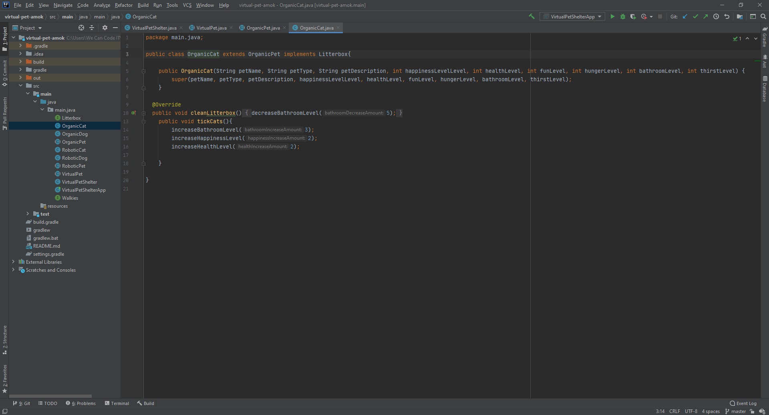Screen dimensions: 769x415
Task: Toggle the Ant tool window
Action: [x=765, y=61]
